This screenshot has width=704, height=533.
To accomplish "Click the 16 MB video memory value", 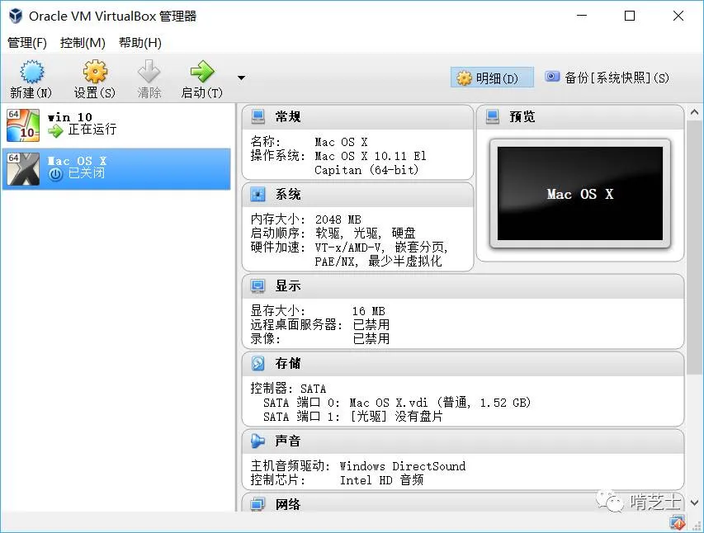I will 369,311.
